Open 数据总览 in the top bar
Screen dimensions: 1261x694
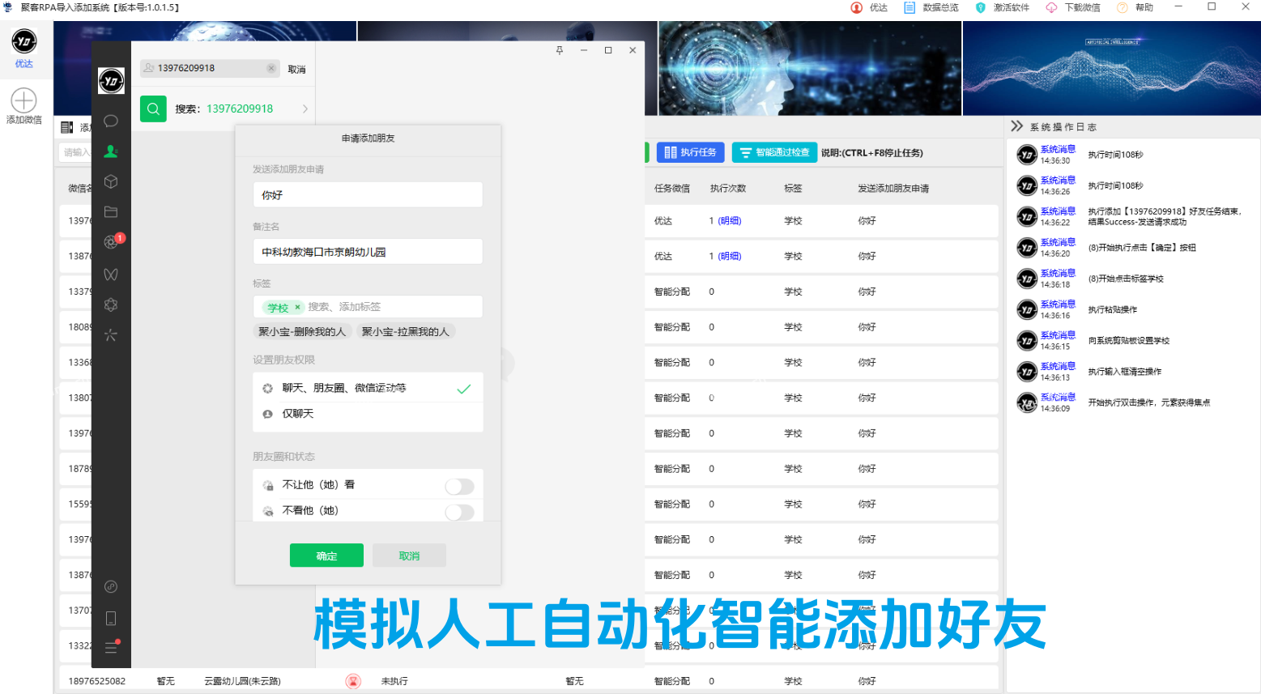pyautogui.click(x=931, y=7)
